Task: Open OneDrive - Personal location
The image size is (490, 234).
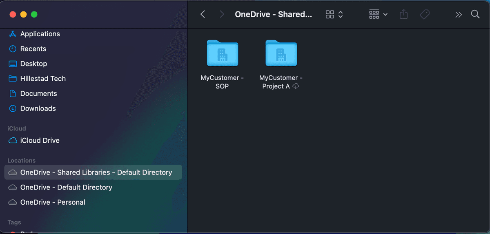Action: 53,202
